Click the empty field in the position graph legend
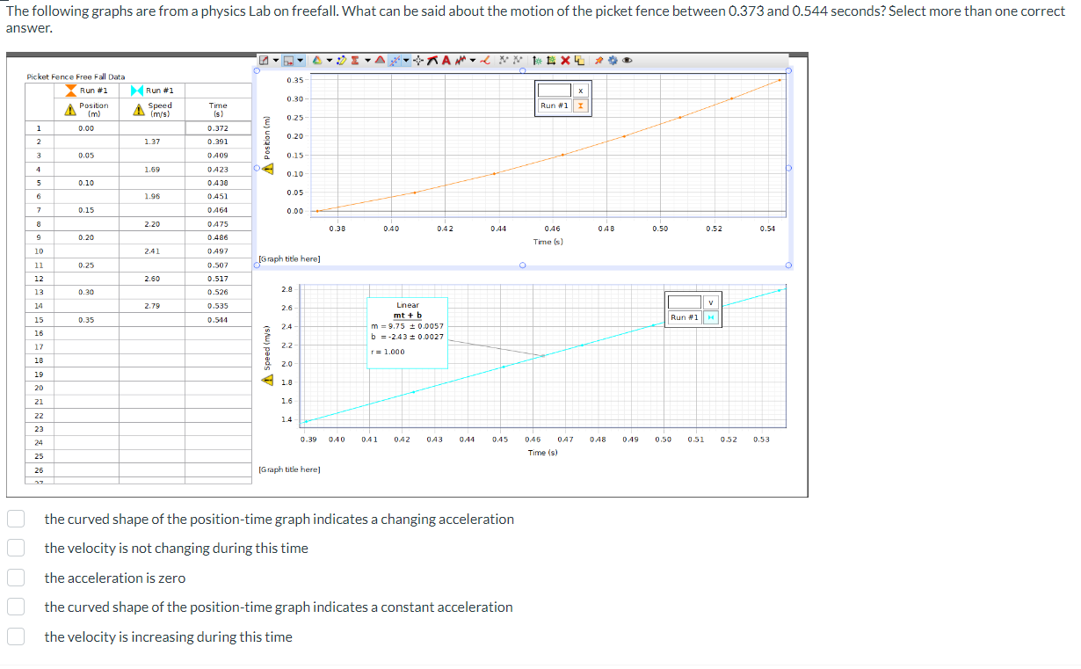1081x669 pixels. 555,91
